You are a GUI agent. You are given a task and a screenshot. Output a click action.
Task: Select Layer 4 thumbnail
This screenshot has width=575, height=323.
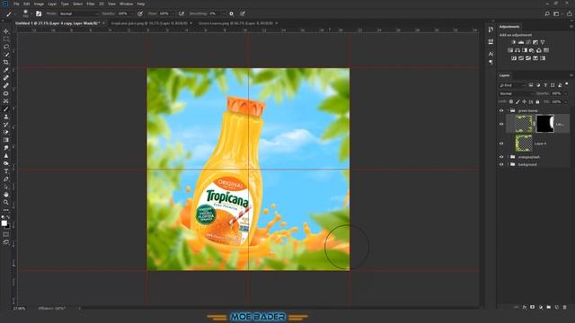(x=523, y=144)
